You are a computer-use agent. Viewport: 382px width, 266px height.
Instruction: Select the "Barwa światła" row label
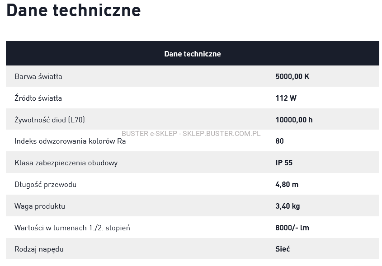coord(38,76)
